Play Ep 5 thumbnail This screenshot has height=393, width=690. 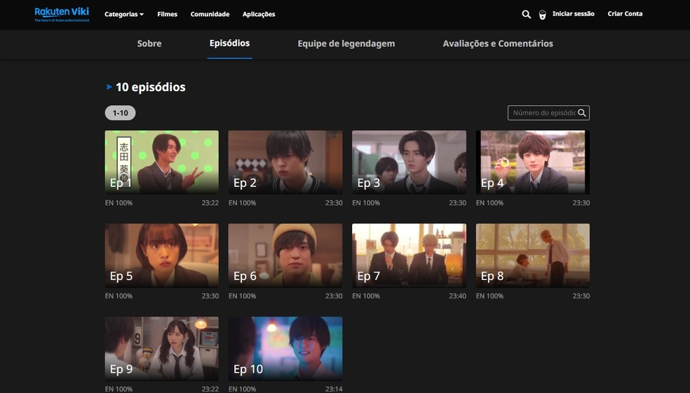coord(161,256)
